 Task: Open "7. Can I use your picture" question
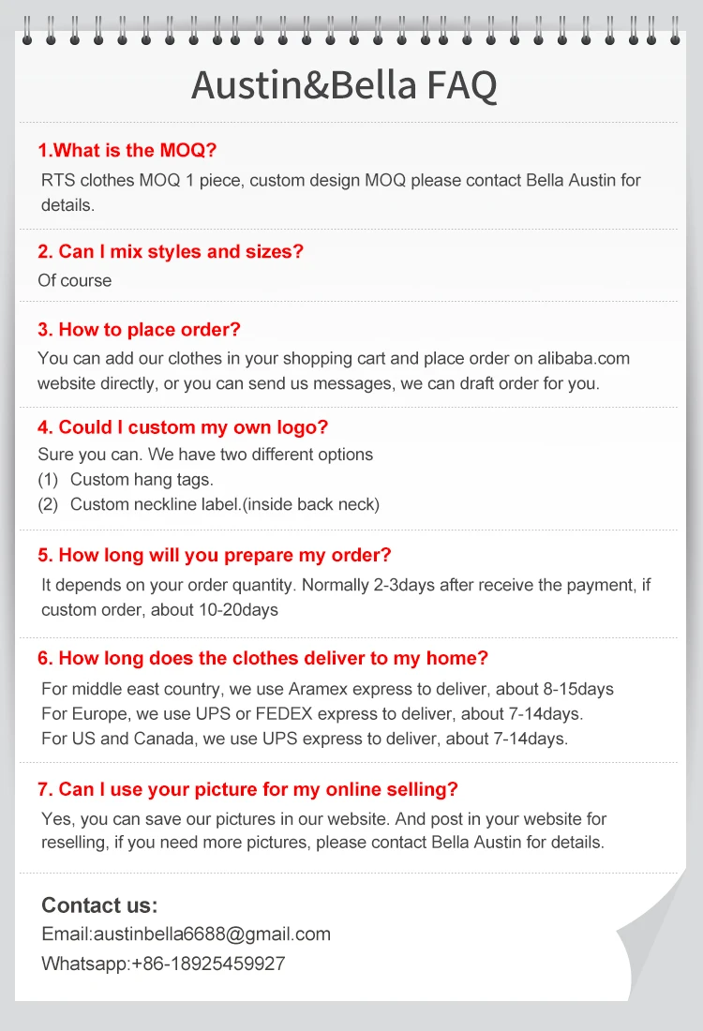point(247,789)
